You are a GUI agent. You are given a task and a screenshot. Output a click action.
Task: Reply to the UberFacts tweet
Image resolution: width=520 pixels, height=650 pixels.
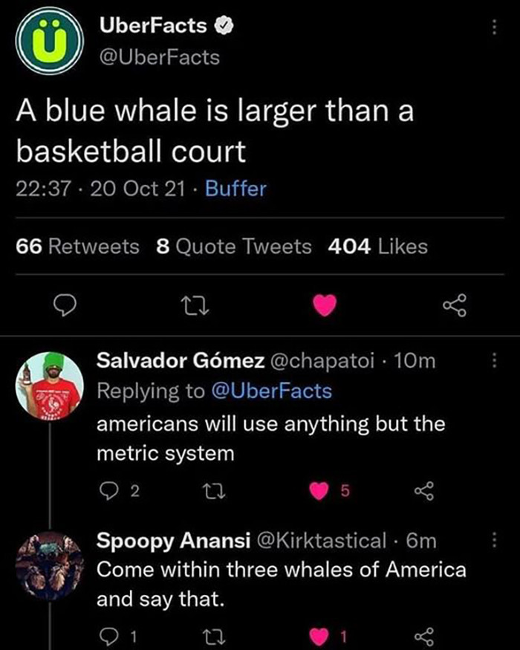tap(65, 303)
